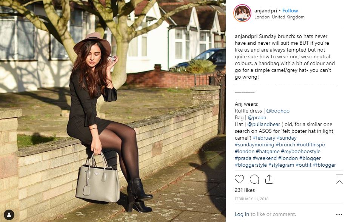Open the #myboohoostyle hashtag

tap(300, 152)
